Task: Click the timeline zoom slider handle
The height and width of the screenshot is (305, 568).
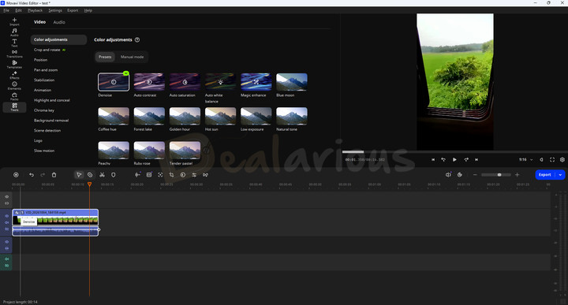Action: [499, 175]
